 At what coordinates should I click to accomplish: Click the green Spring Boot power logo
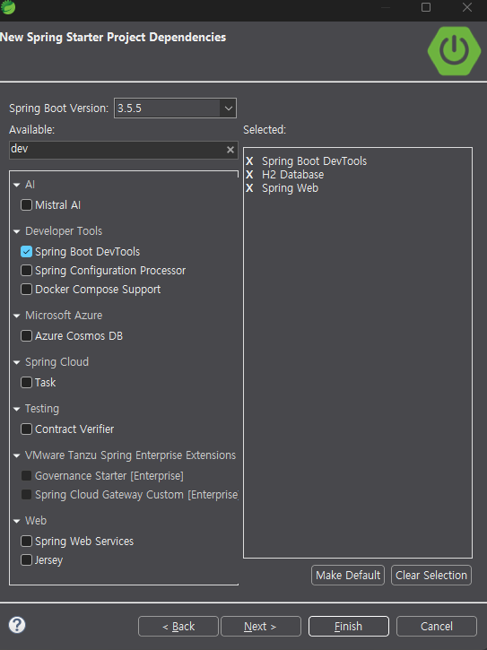(x=454, y=51)
